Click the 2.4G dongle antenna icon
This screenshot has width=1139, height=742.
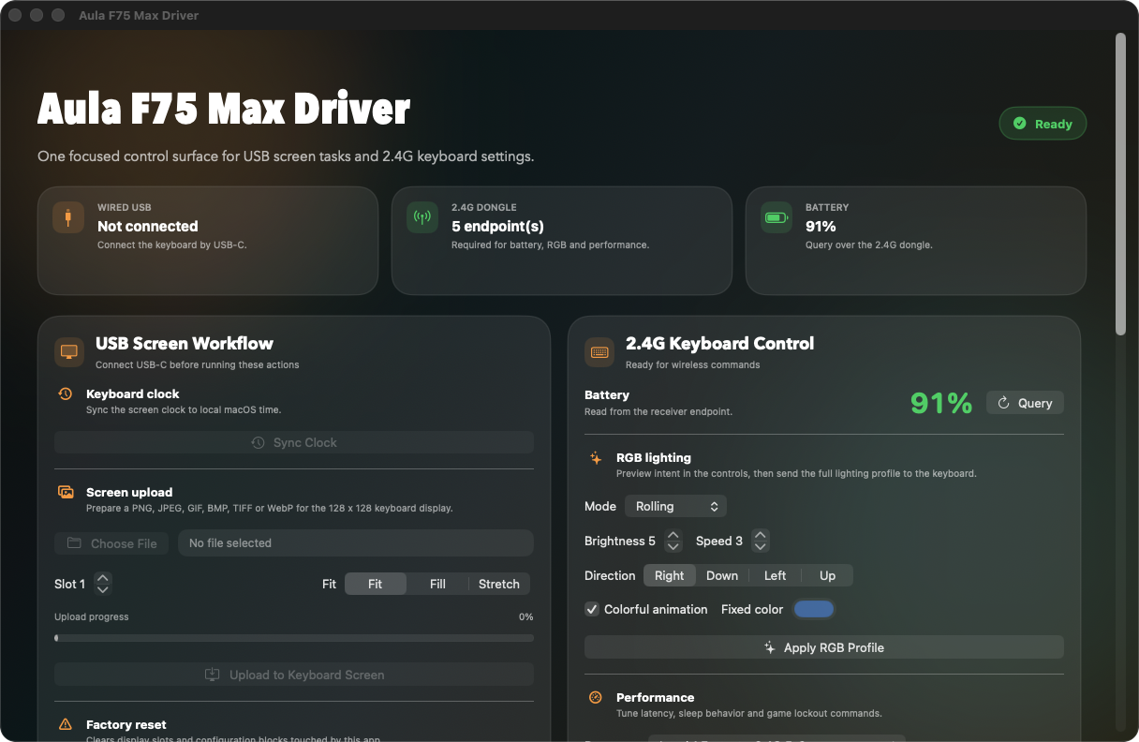pyautogui.click(x=422, y=217)
